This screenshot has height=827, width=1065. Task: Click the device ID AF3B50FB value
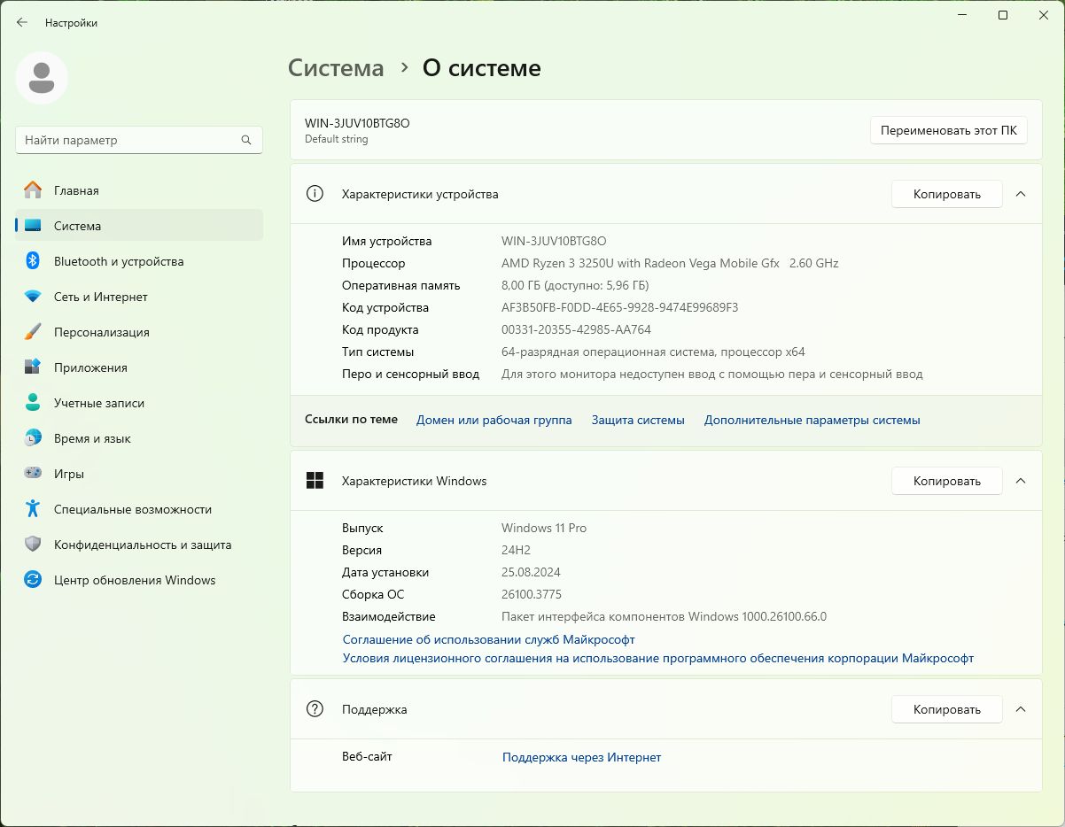click(x=619, y=307)
